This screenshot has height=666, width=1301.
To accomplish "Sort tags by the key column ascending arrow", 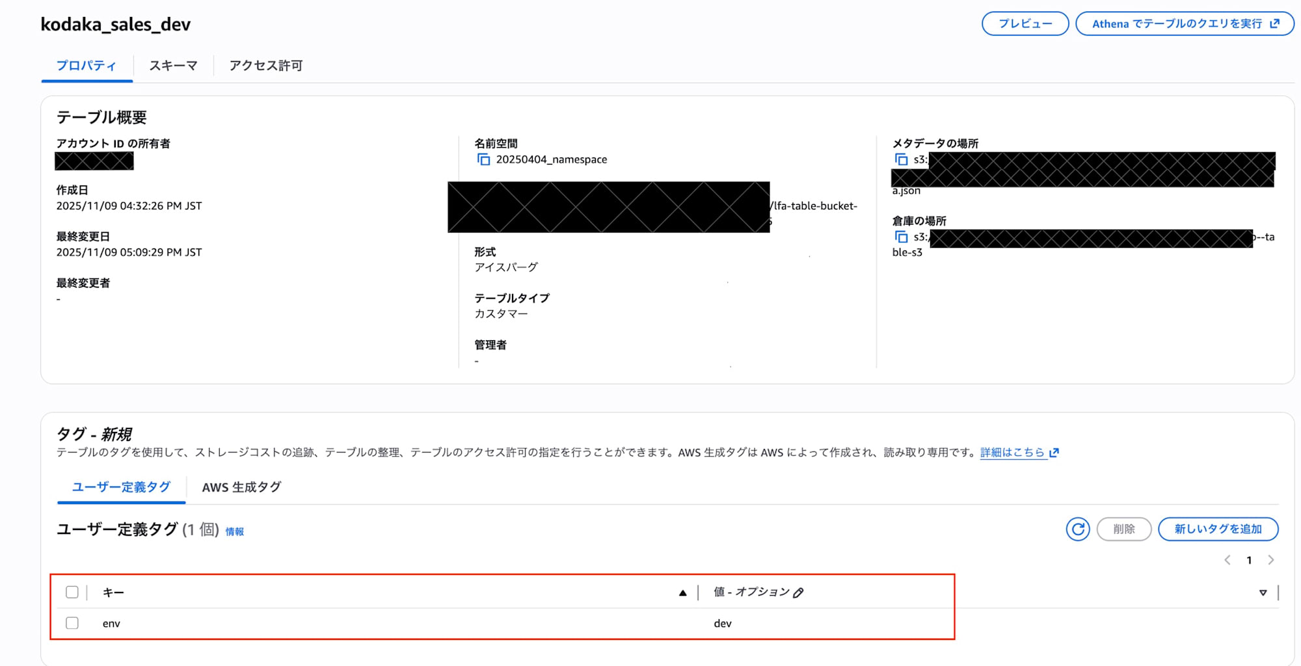I will (682, 593).
